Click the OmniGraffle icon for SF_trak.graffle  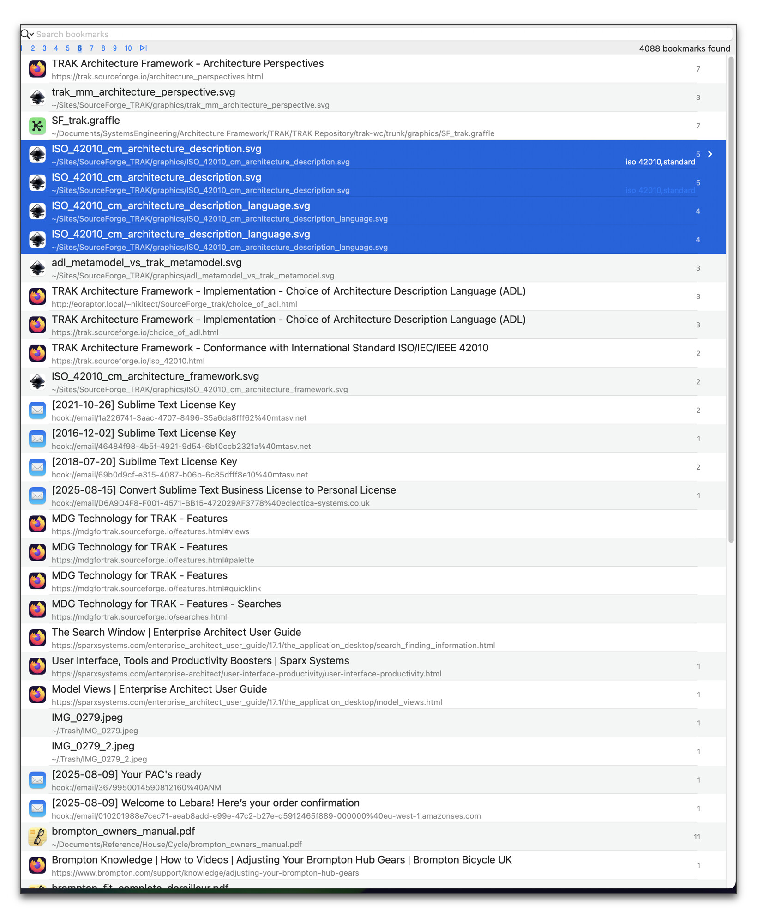[37, 126]
